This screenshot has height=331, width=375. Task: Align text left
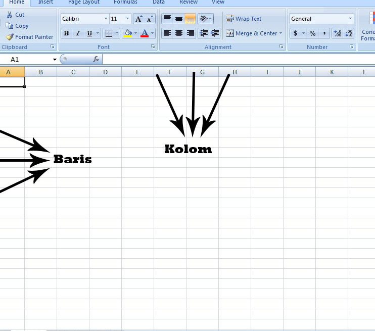[x=167, y=33]
